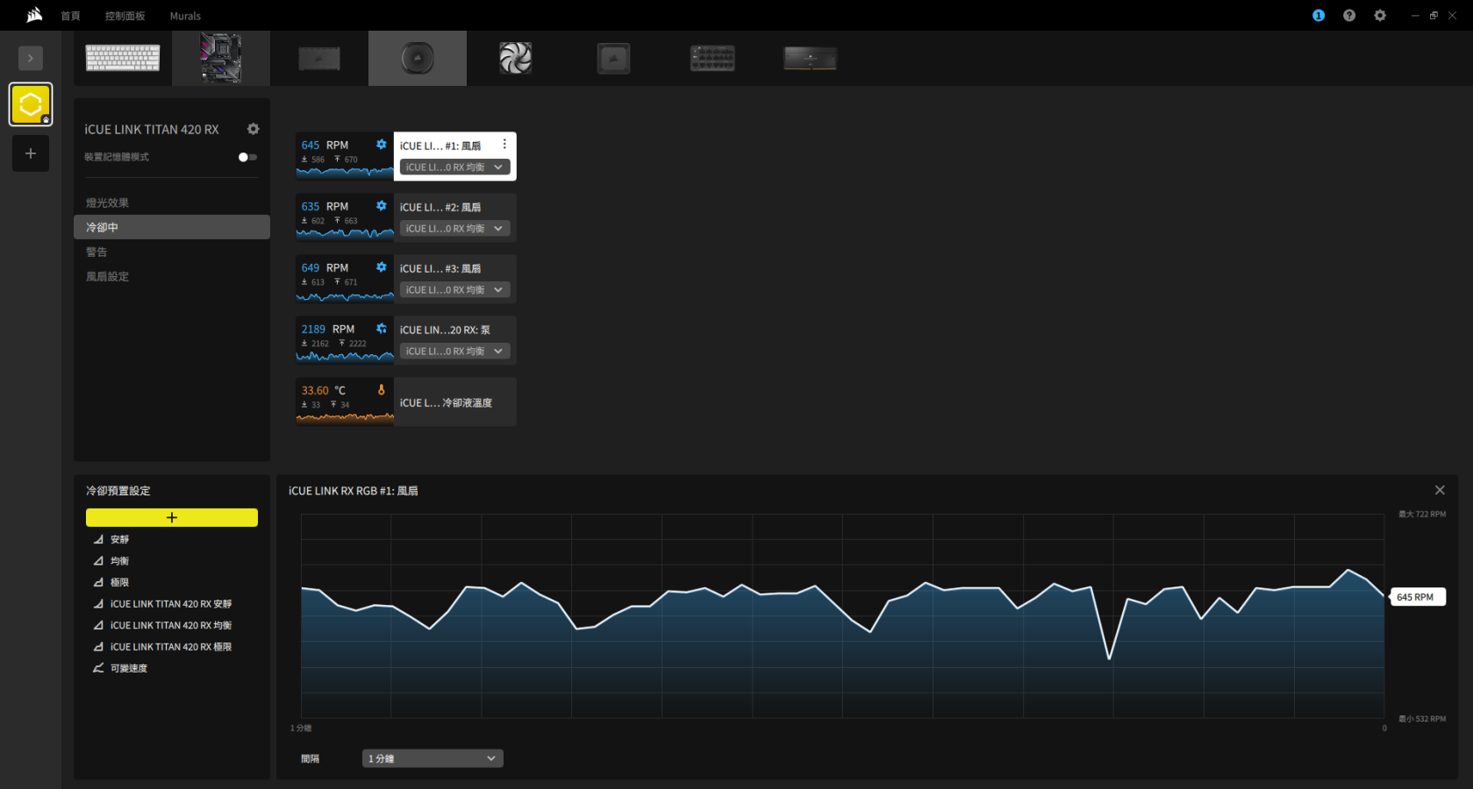
Task: Toggle device memory mode switch
Action: click(x=247, y=158)
